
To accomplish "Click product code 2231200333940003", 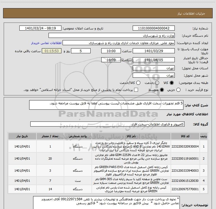I will [185, 171].
